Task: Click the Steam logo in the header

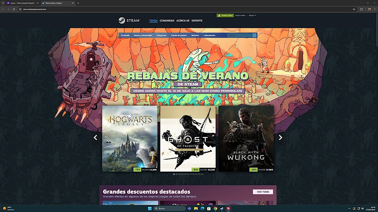Action: (x=129, y=20)
